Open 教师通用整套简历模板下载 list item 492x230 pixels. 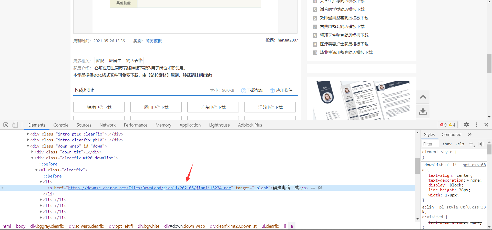pos(344,18)
